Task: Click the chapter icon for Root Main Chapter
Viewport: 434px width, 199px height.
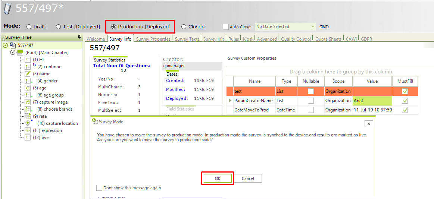Action: 20,53
